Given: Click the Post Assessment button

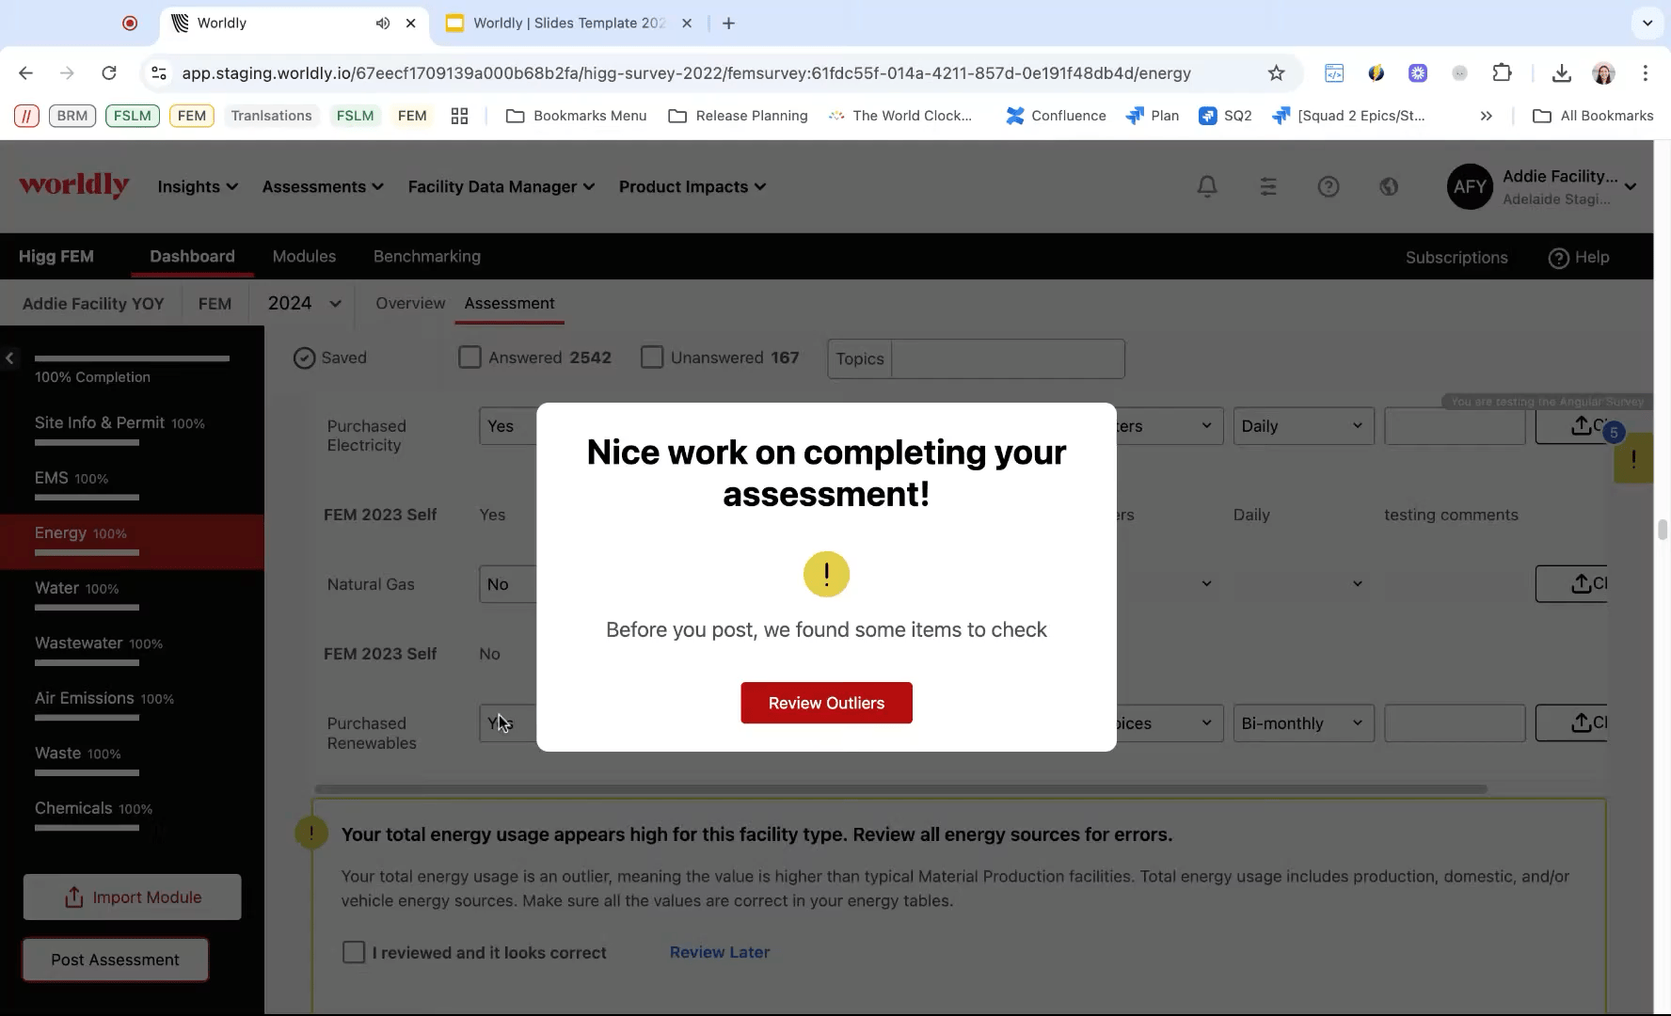Looking at the screenshot, I should point(115,960).
